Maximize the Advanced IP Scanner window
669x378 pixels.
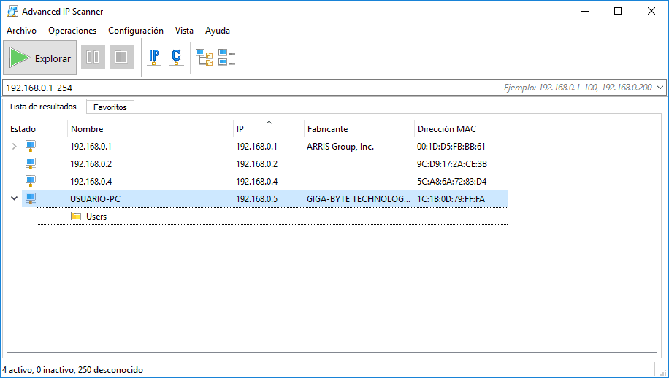pos(617,12)
